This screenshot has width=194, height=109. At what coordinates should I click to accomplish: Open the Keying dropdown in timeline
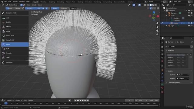[18, 100]
